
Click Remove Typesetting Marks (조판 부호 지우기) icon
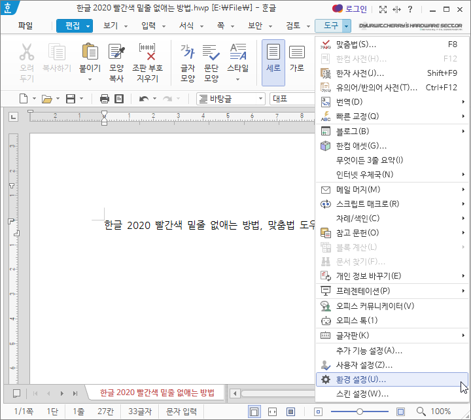[x=147, y=52]
